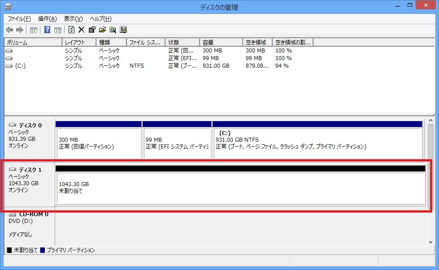This screenshot has height=270, width=439.
Task: Open the ファイル(F) menu
Action: pyautogui.click(x=19, y=19)
